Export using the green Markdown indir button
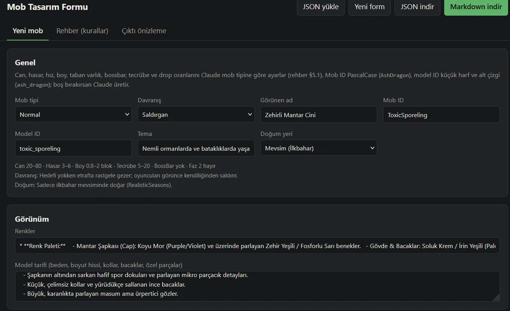 (x=476, y=7)
